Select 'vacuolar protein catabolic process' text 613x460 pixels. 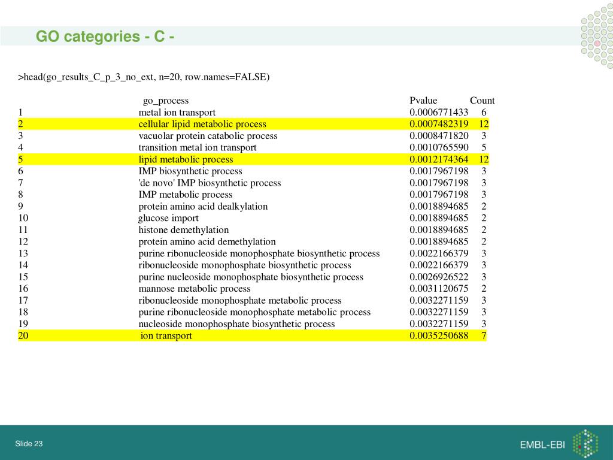208,136
